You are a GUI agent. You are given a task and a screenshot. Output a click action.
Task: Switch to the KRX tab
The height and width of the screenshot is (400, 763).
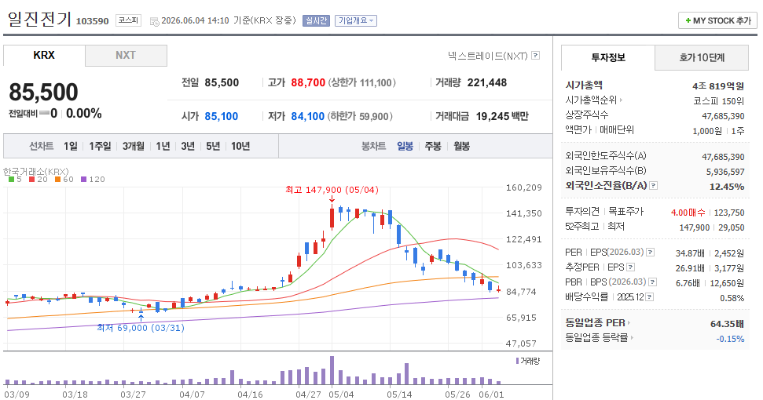44,56
